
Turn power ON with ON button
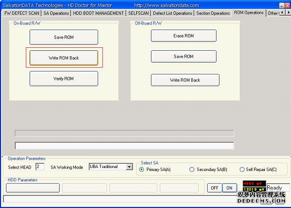pos(229,188)
